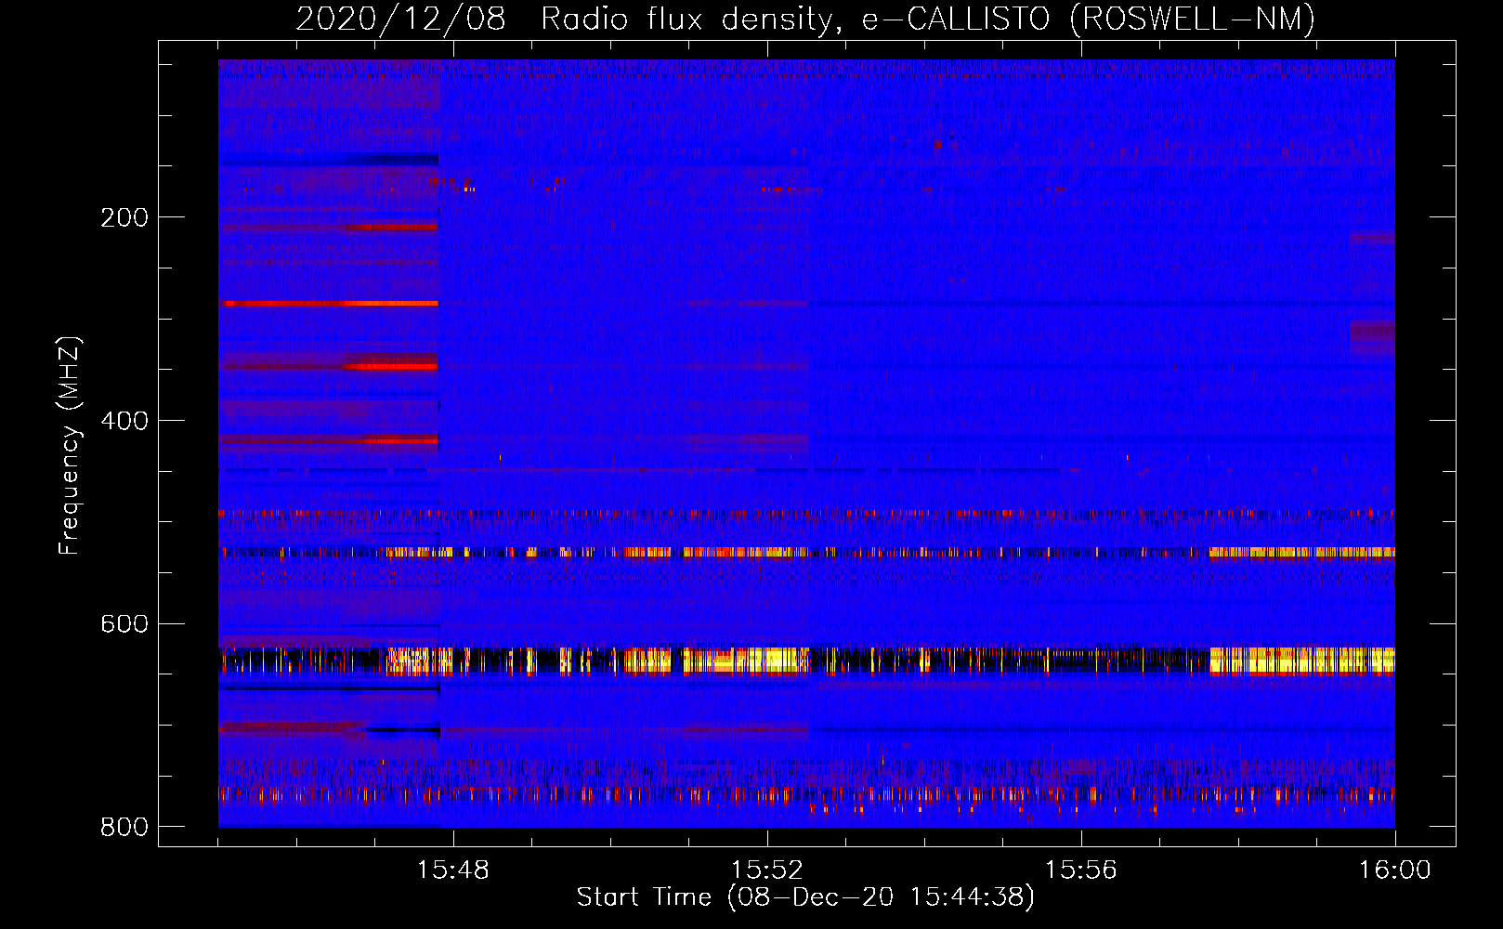The width and height of the screenshot is (1503, 929).
Task: Click the 400 frequency tick label
Action: click(x=124, y=421)
